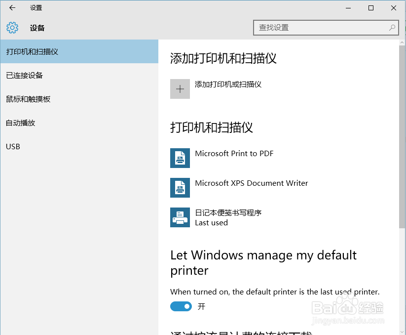Click the back arrow at top left
This screenshot has height=335, width=406.
[12, 8]
